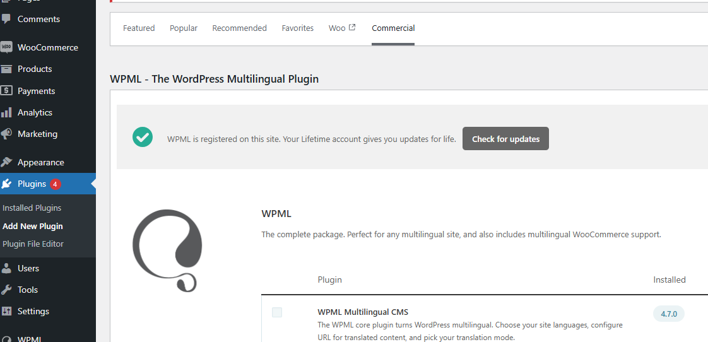Click the Check for updates button
The image size is (708, 342).
[x=505, y=139]
